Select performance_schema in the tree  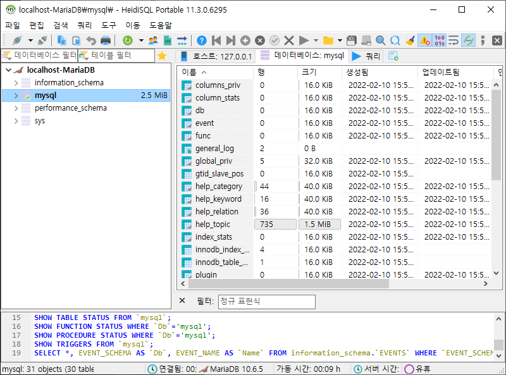(70, 108)
